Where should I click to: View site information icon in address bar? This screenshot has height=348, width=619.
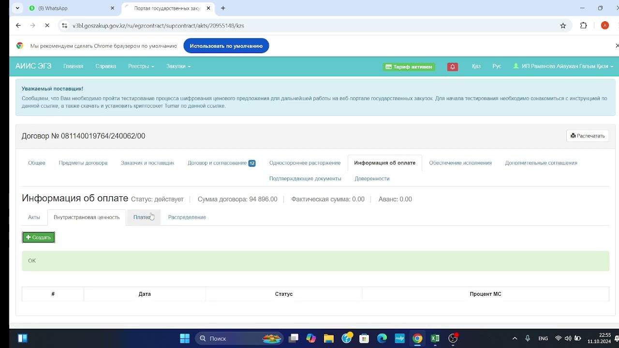(64, 26)
